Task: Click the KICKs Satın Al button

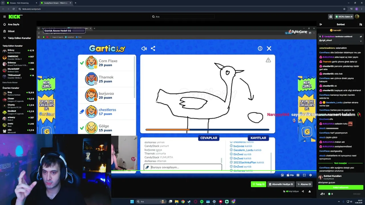Action: pyautogui.click(x=344, y=17)
